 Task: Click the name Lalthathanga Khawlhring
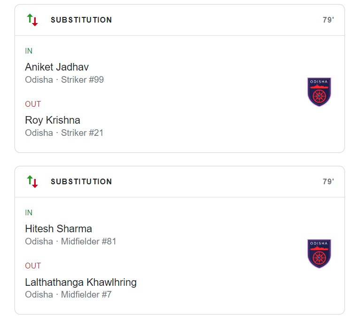coord(81,282)
